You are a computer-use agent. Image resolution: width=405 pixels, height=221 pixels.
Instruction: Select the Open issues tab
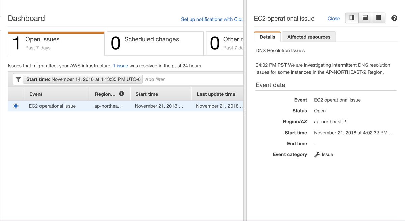coord(56,43)
